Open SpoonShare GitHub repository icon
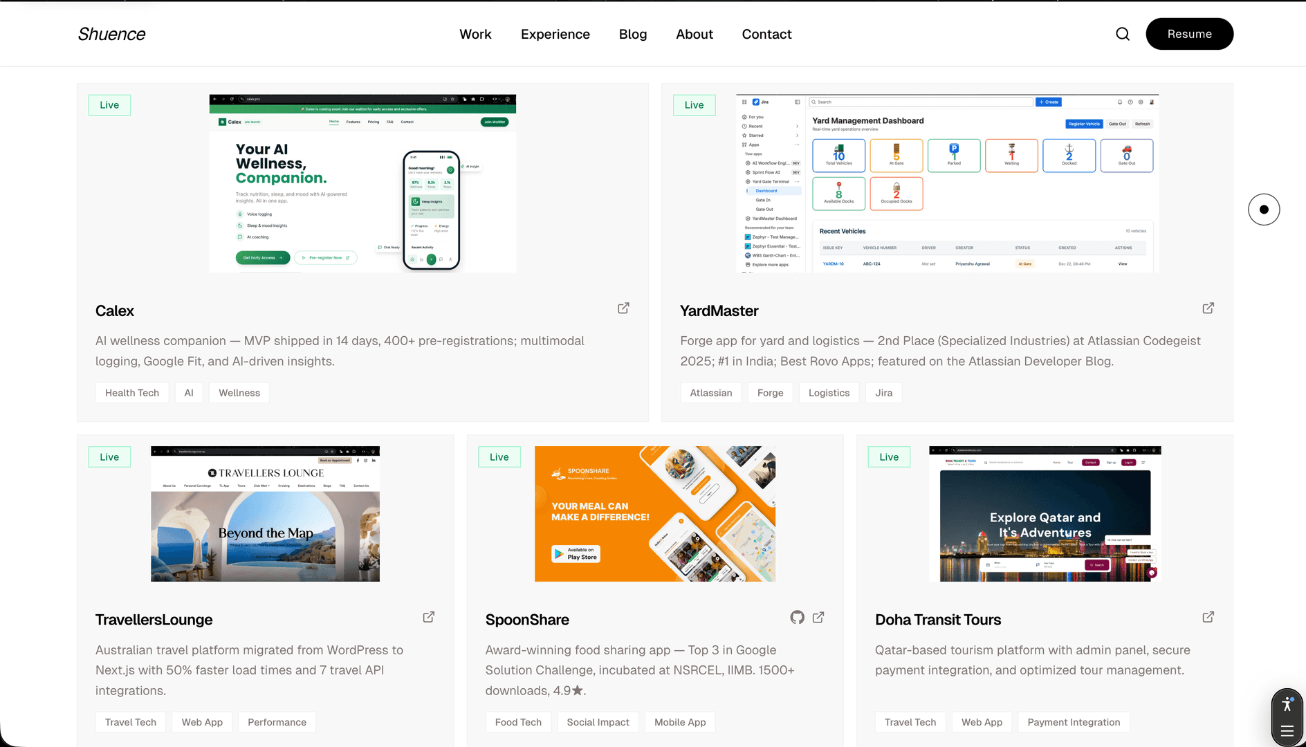1306x747 pixels. tap(797, 617)
